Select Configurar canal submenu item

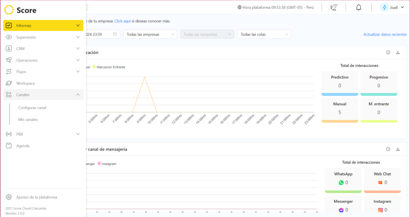pos(32,108)
